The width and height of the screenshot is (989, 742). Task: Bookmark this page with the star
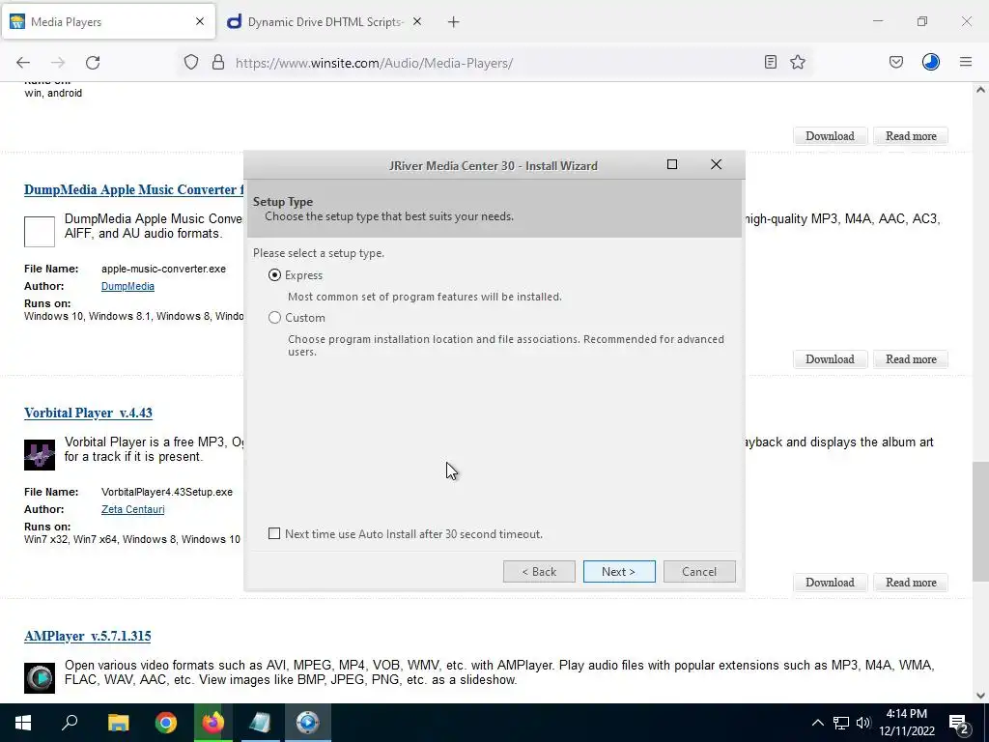coord(798,62)
